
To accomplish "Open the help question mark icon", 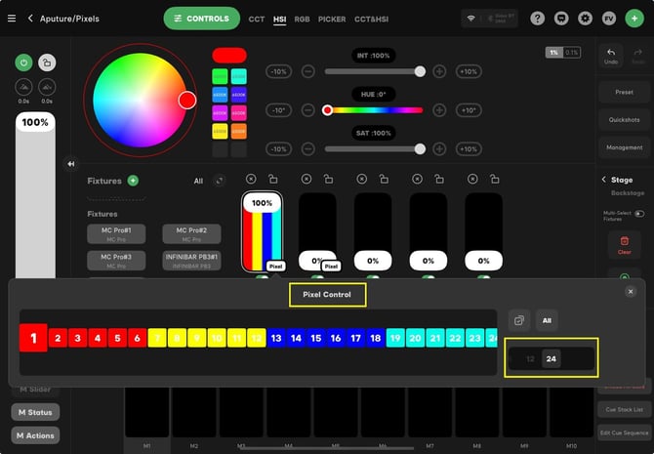I will coord(537,19).
